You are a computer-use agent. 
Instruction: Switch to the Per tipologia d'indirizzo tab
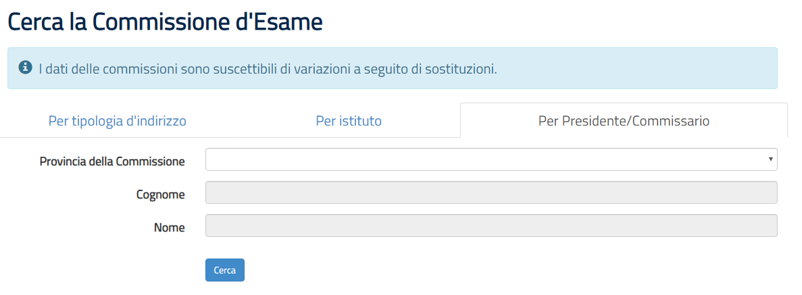117,121
